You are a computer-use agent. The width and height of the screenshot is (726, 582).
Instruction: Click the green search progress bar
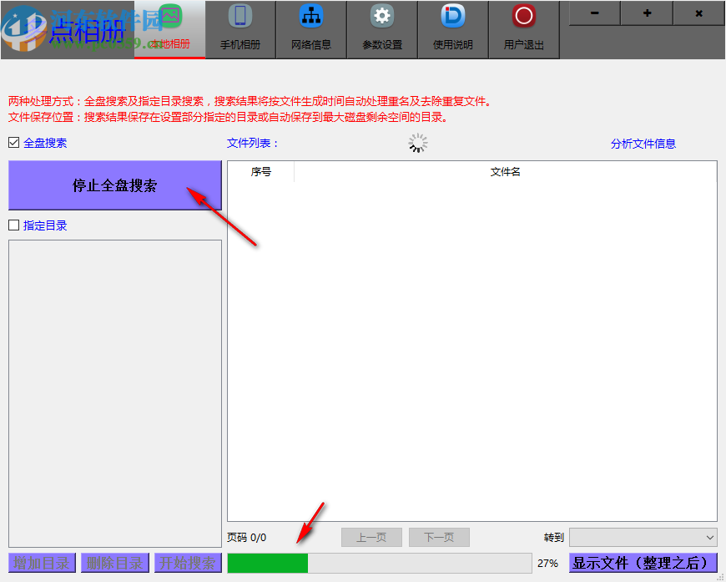click(x=379, y=563)
